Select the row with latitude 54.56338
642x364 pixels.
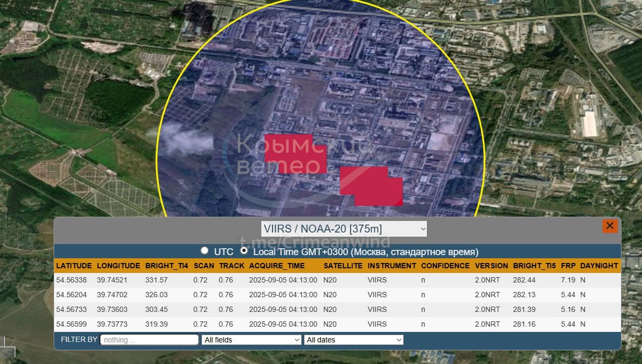coord(337,280)
